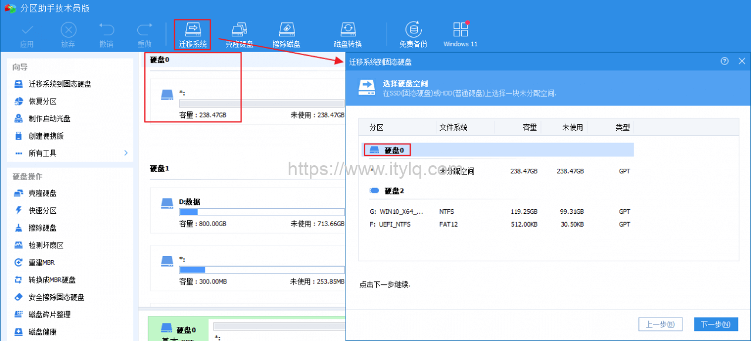Click the 应用 apply button
Image resolution: width=751 pixels, height=341 pixels.
tap(27, 33)
